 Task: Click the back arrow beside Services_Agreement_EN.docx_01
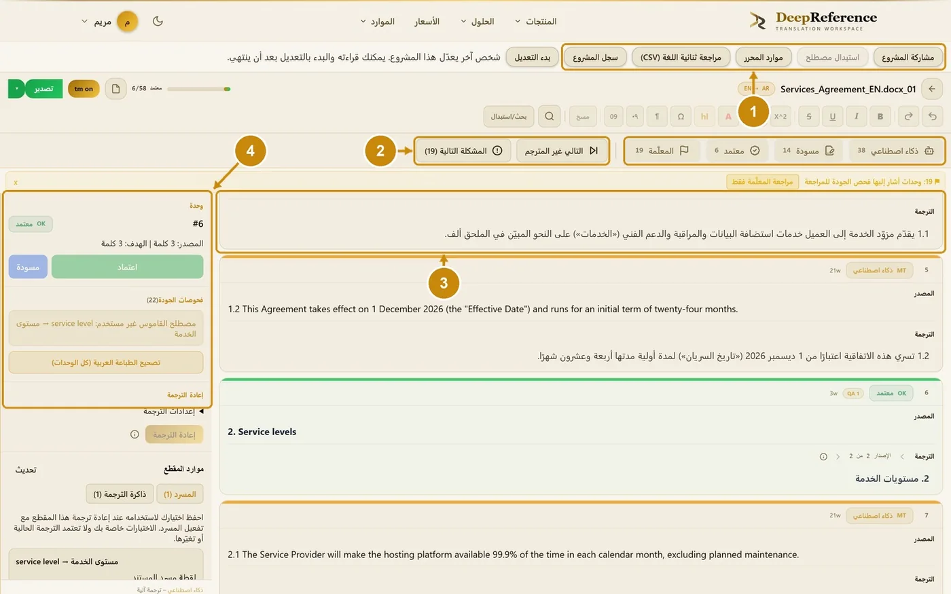[932, 89]
